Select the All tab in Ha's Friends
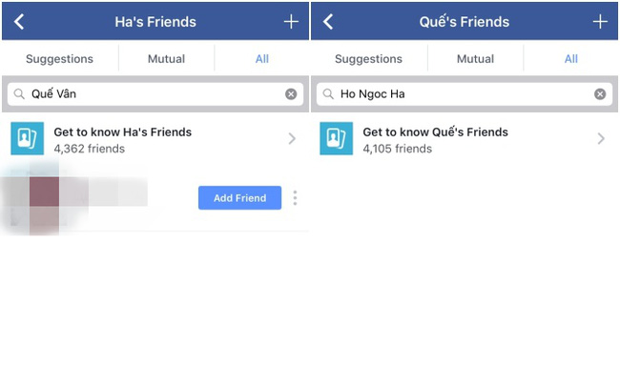 click(261, 59)
